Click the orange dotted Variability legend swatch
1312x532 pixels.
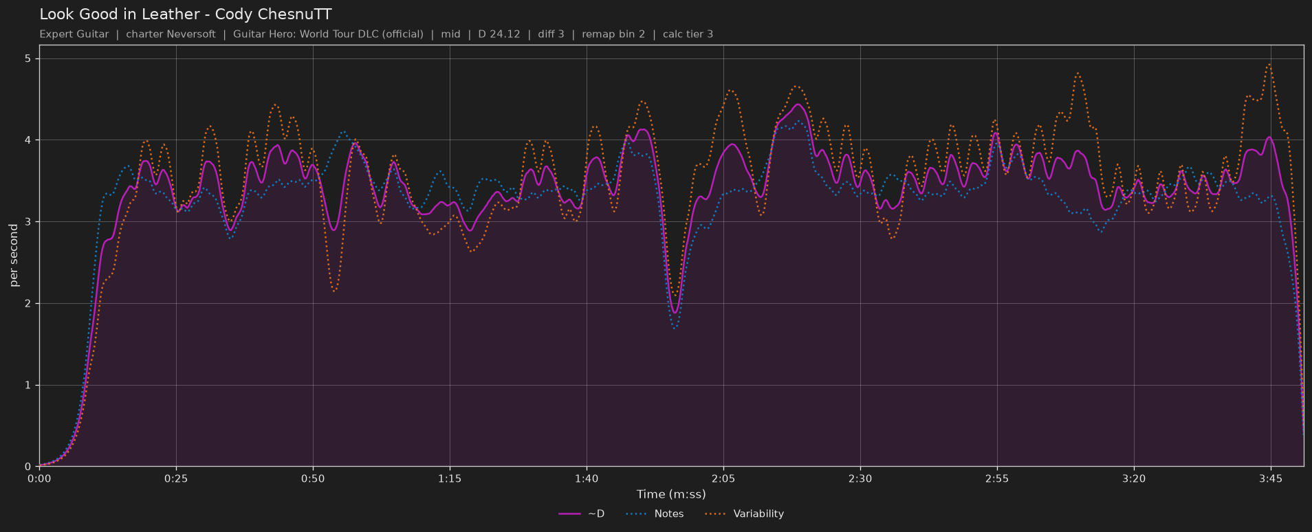coord(717,513)
